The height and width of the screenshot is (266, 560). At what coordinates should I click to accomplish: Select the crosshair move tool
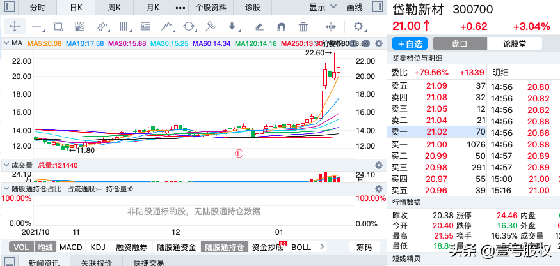14,26
